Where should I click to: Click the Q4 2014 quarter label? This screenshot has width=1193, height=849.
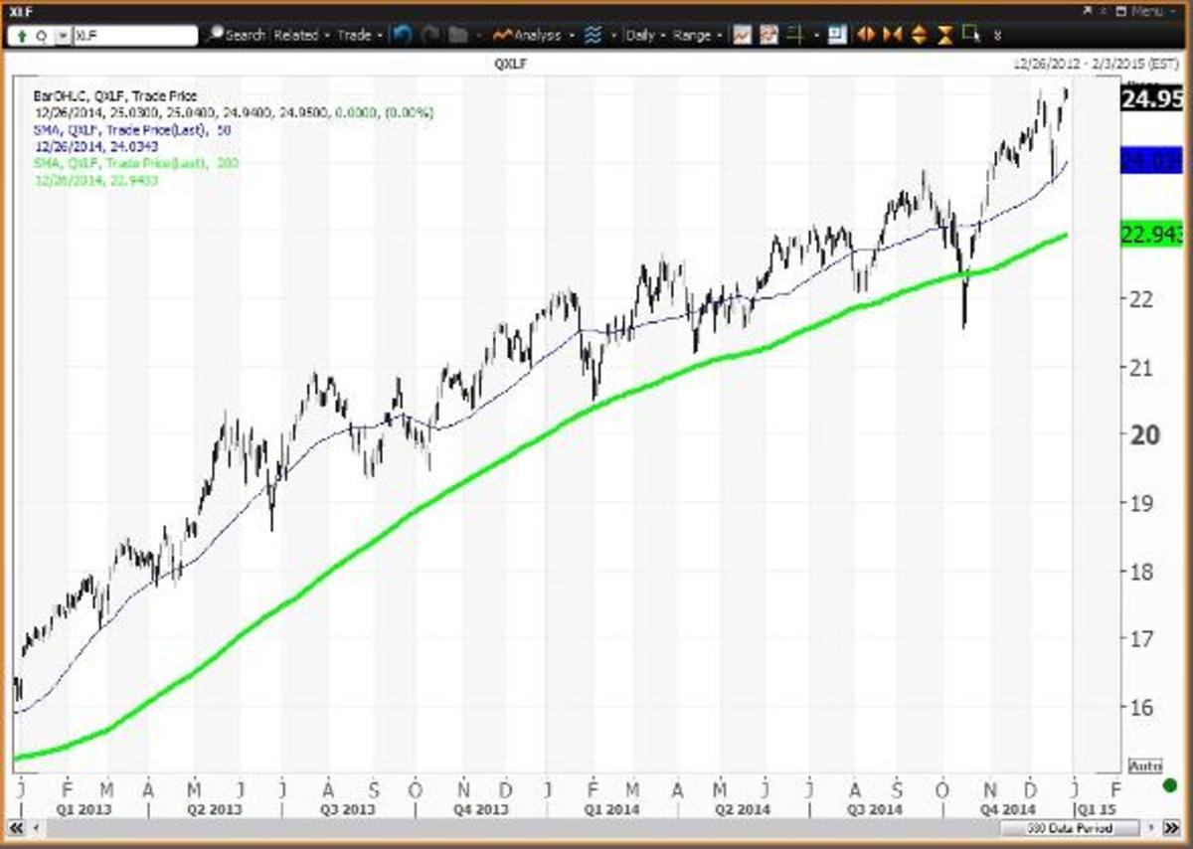pos(1007,810)
